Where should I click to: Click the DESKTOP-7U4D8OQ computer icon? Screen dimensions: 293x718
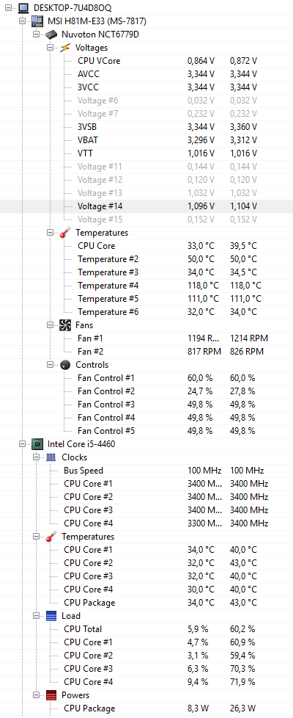[23, 8]
